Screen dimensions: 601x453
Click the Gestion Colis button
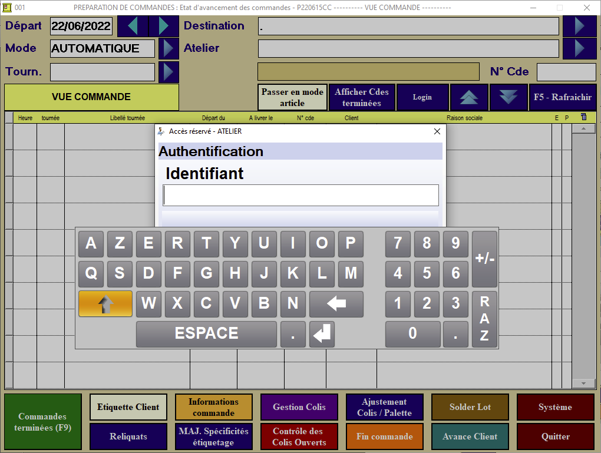pos(299,407)
